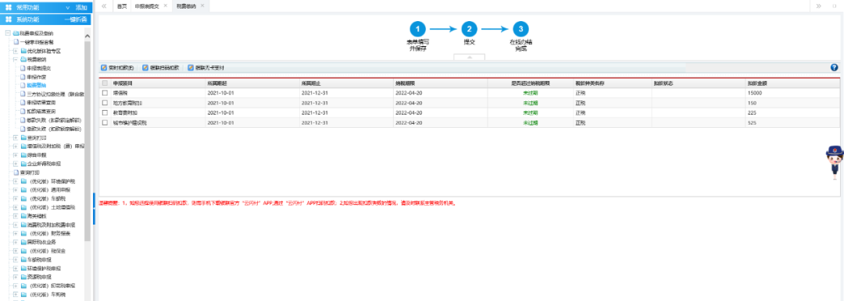Switch to the 申报表提交 tab

click(147, 6)
